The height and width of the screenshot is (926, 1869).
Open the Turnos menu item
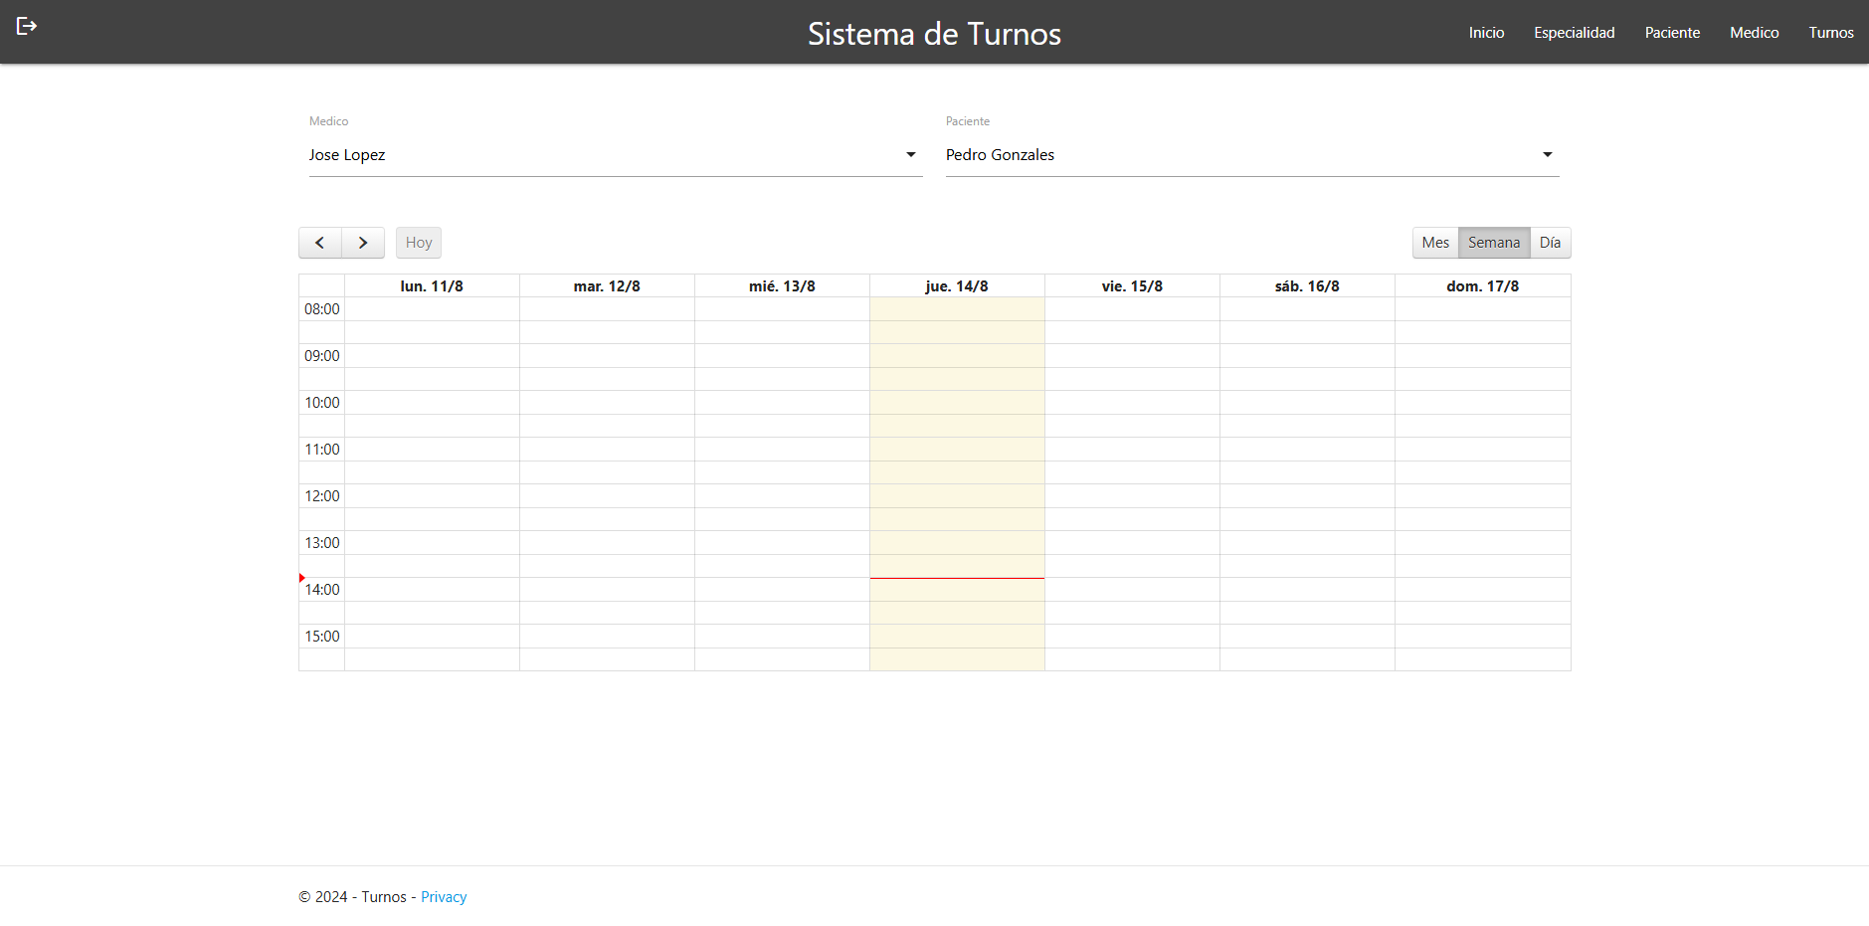click(x=1831, y=32)
